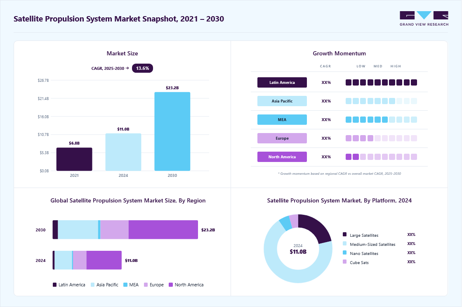Screen dimensions: 462x307
Task: Click the $23.2B total beside 2030 region bar
Action: point(208,230)
